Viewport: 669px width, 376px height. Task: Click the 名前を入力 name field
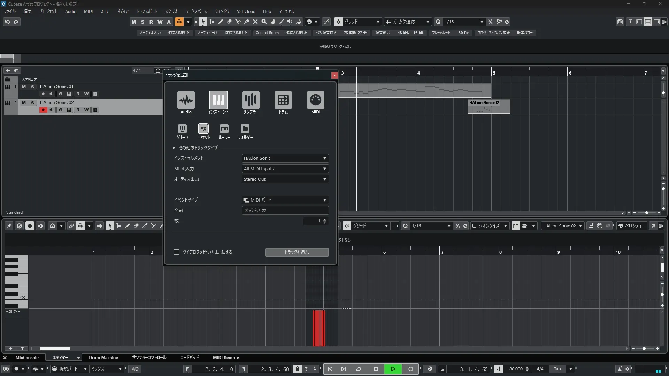[285, 210]
